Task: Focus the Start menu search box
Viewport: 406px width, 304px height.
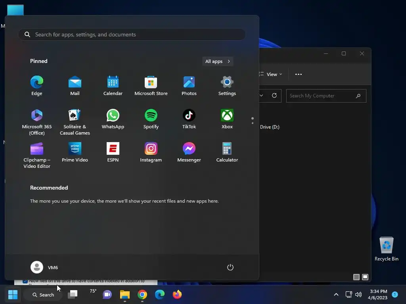Action: 132,34
